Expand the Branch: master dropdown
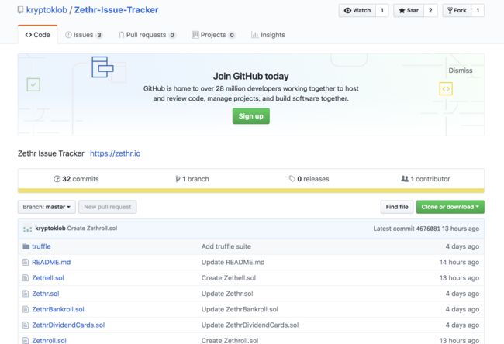Image resolution: width=504 pixels, height=344 pixels. (47, 207)
